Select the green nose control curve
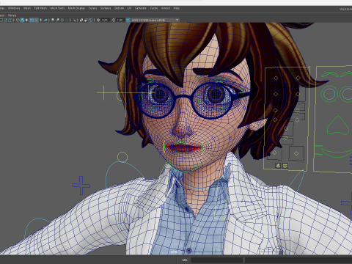Screen dimensions: 352x264 click(338, 125)
